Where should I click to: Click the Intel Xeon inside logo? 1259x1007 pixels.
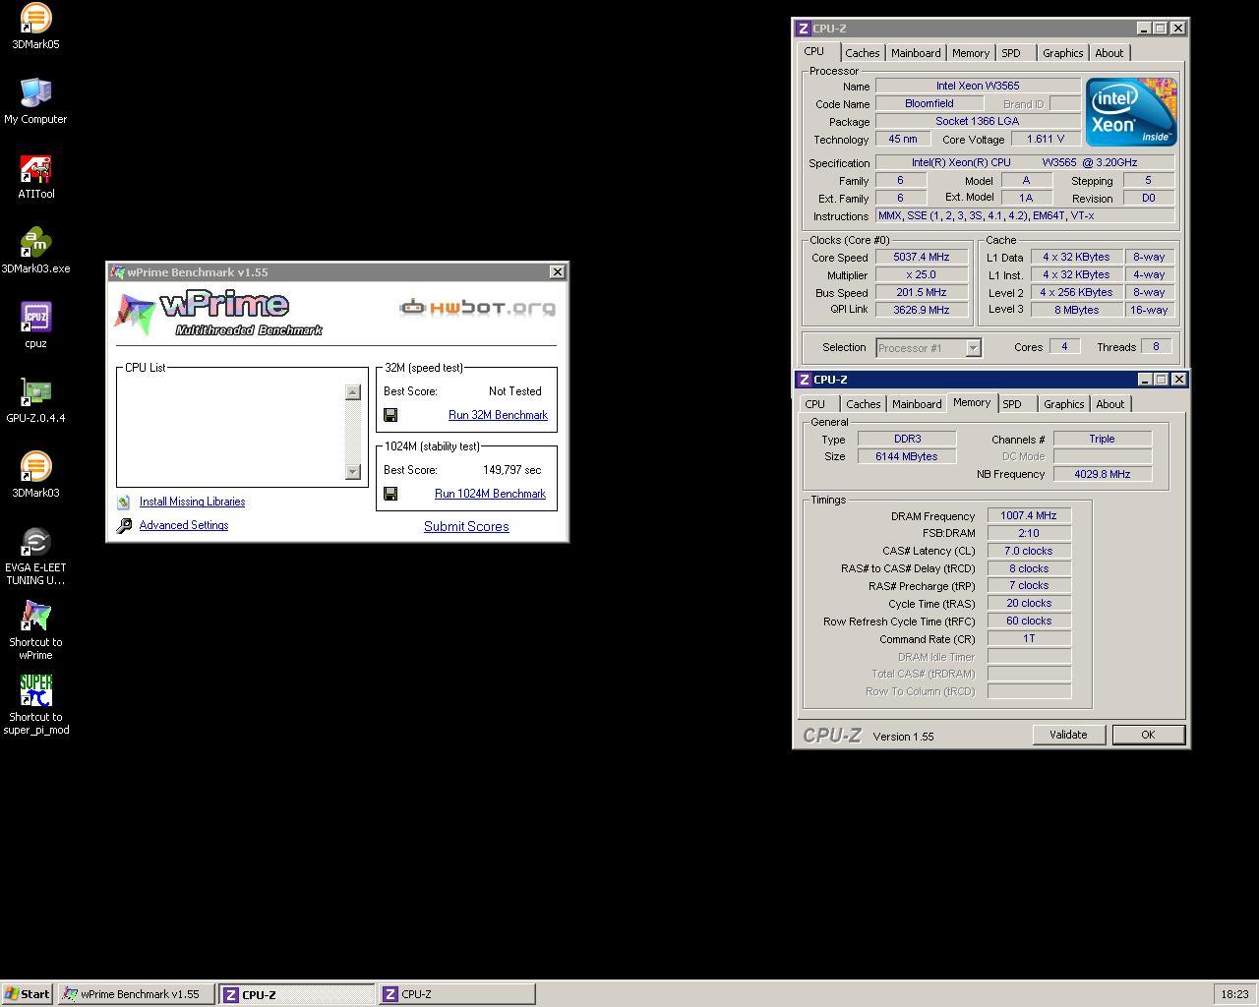click(1131, 112)
